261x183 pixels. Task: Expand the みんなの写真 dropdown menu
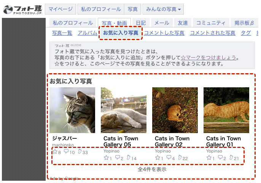tap(163, 9)
